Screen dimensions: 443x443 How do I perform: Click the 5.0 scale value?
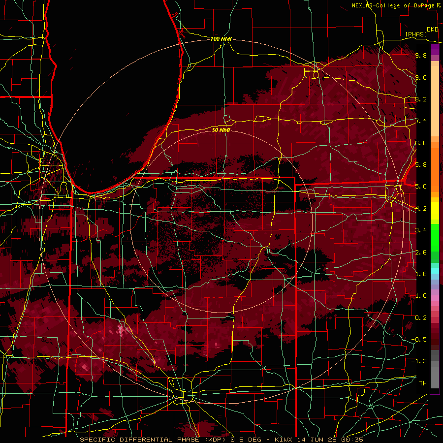click(421, 187)
